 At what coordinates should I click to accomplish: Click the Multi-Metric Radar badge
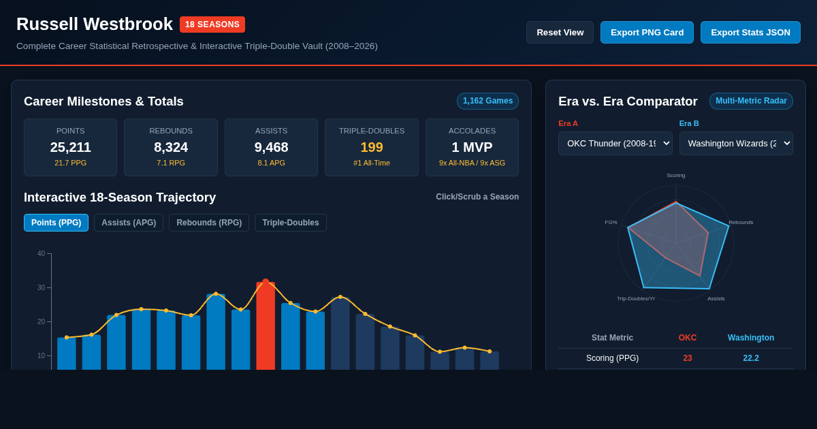coord(751,101)
